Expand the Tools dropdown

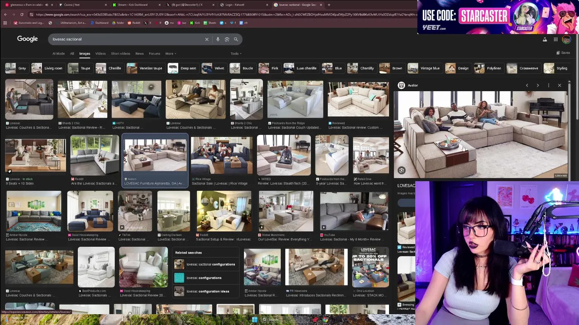[236, 54]
